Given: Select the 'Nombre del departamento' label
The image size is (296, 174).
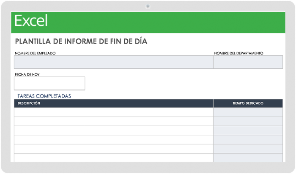Looking at the screenshot, I should [238, 53].
